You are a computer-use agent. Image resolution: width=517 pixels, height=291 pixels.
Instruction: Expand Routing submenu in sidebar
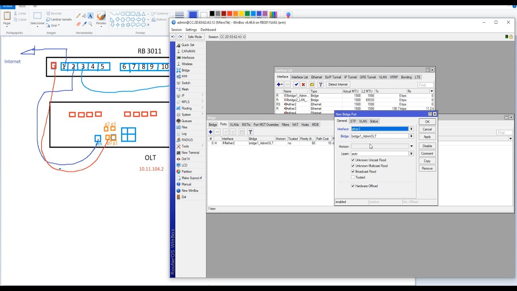[202, 108]
